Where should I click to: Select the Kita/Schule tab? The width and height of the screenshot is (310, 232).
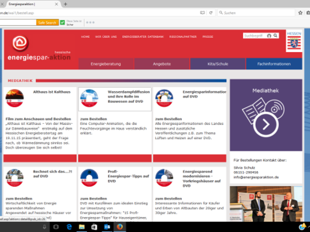pos(218,64)
